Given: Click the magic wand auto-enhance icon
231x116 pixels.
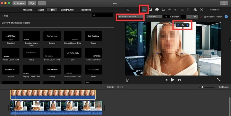Looking at the screenshot, I should click(127, 10).
